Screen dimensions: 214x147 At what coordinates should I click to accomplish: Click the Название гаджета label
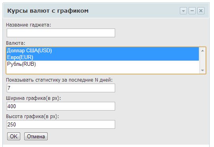pos(29,25)
